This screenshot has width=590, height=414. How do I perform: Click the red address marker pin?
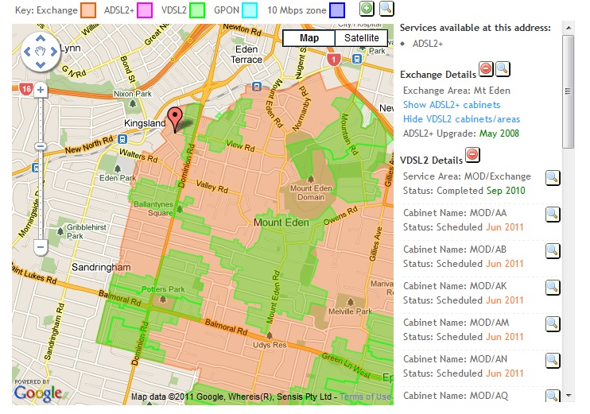pyautogui.click(x=175, y=116)
